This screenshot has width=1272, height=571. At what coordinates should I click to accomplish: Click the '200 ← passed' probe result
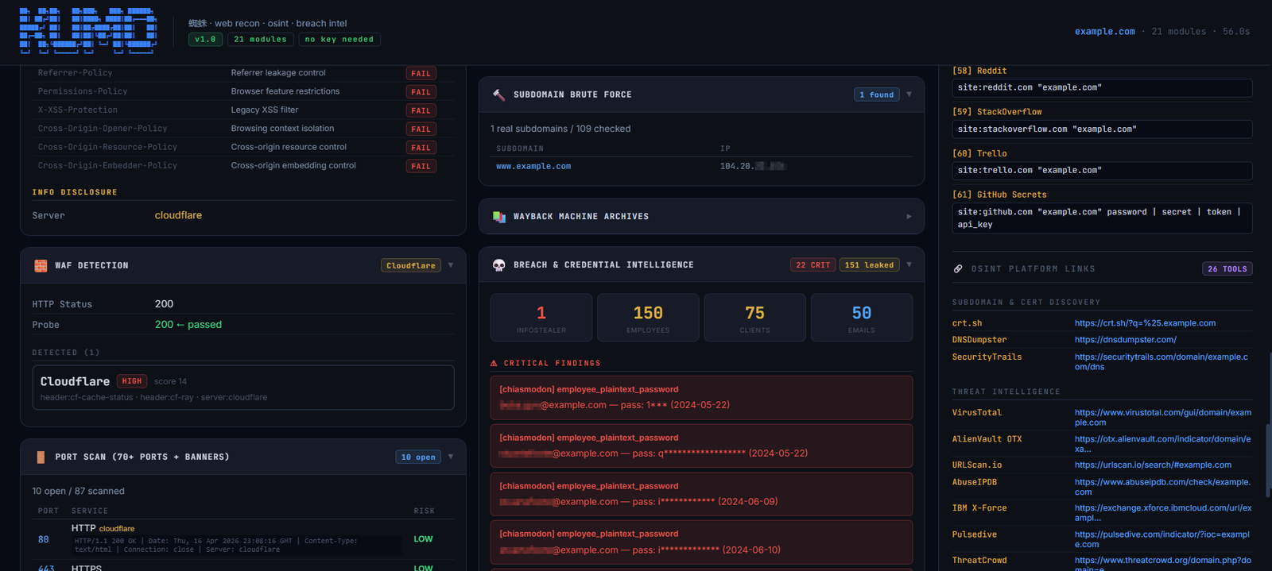pyautogui.click(x=188, y=325)
